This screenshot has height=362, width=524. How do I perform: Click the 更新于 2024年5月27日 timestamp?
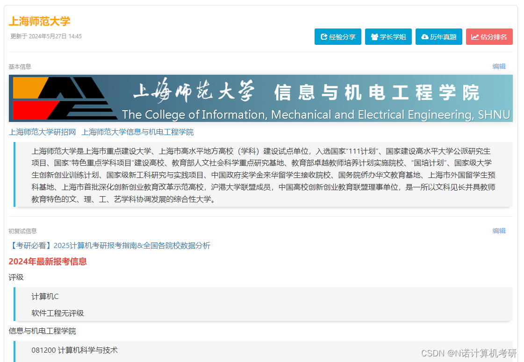coord(46,36)
